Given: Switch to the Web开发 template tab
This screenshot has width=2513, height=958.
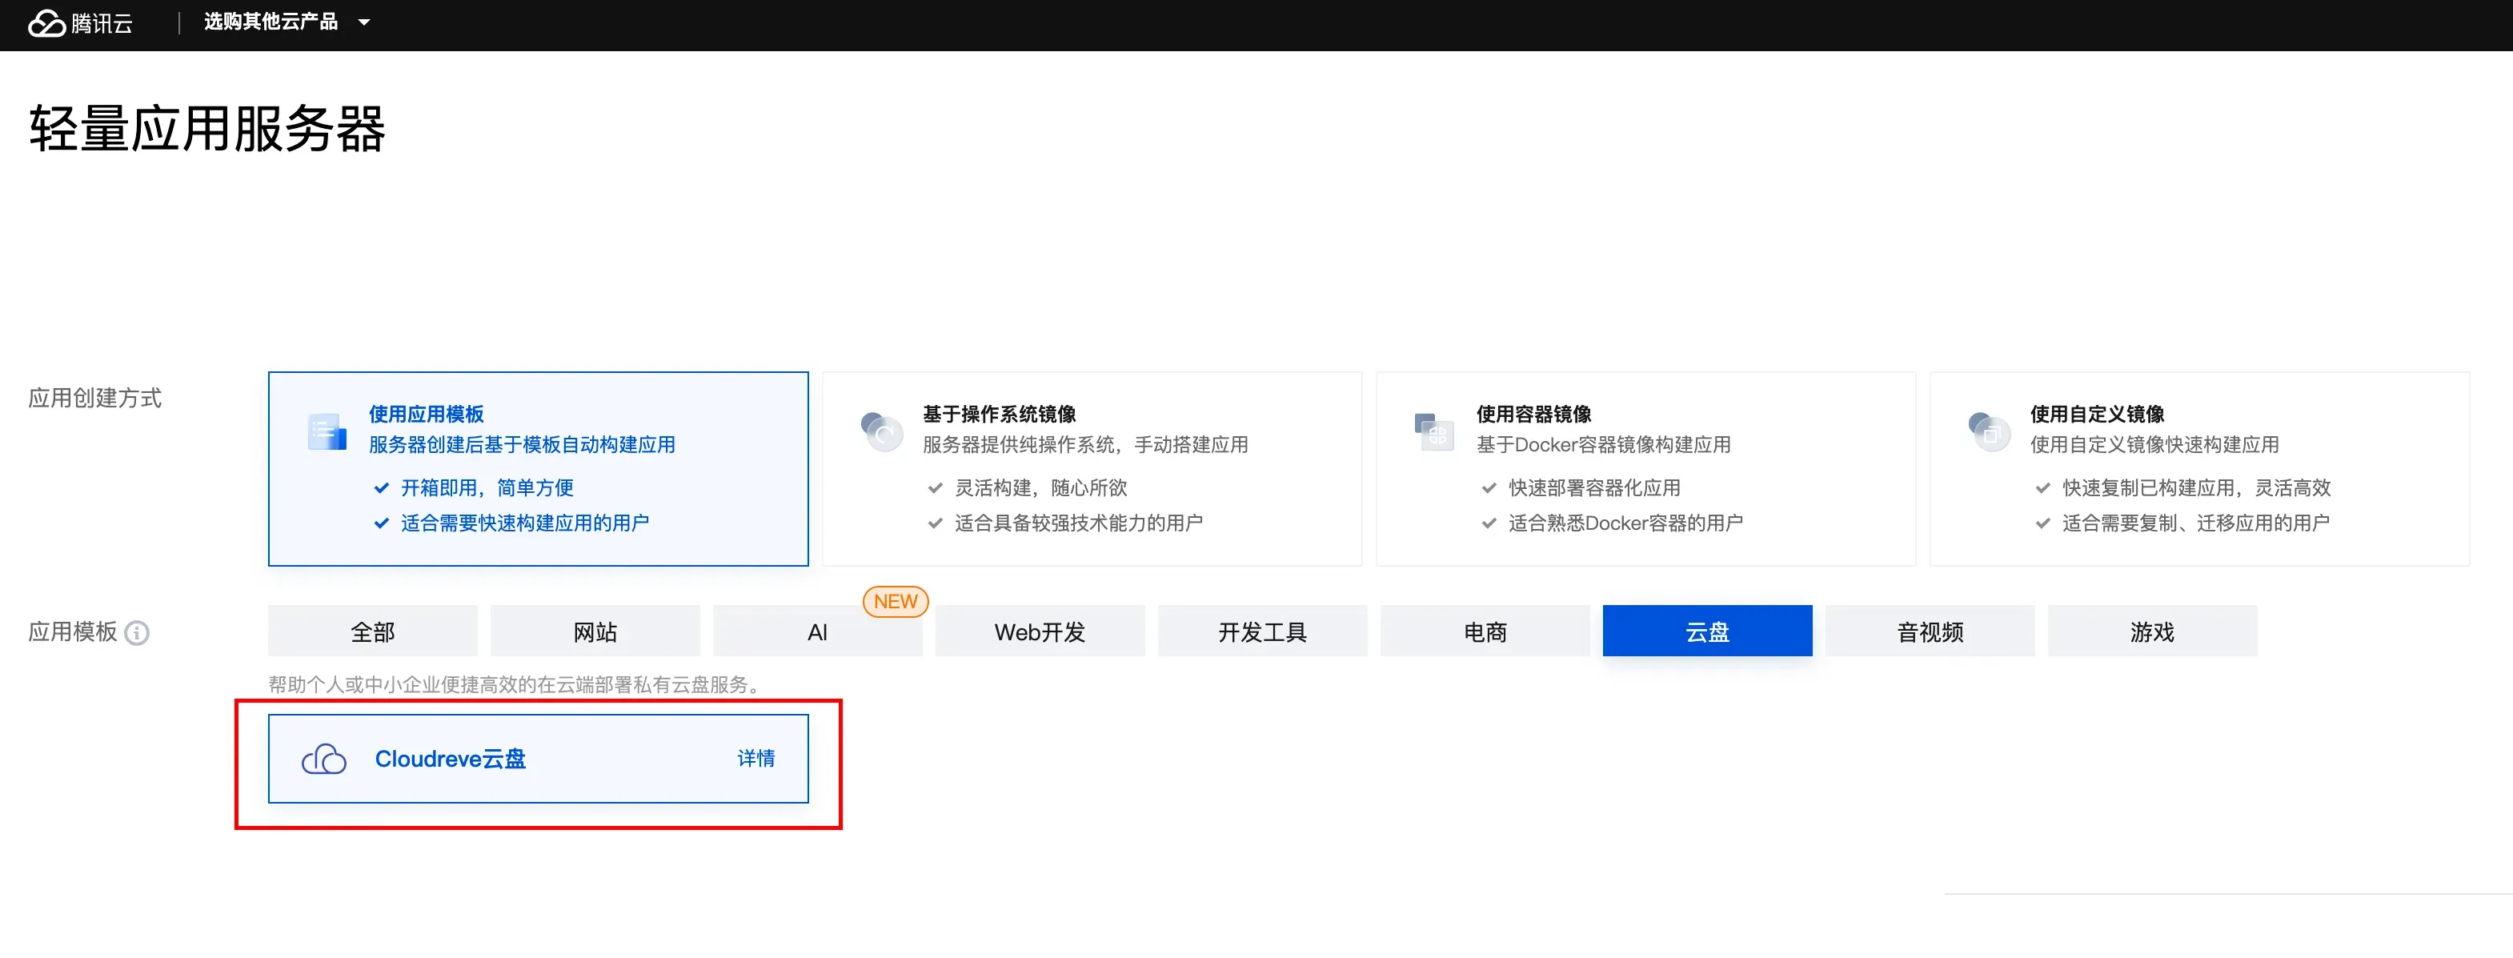Looking at the screenshot, I should coord(1040,631).
